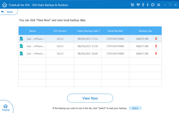Click the backup file icon for the 17:52 backup
The image size is (179, 113).
click(21, 39)
